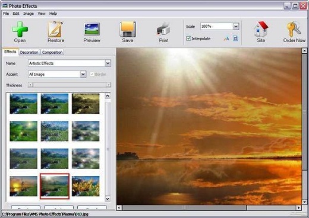
Task: Select the sunset windmill effect thumbnail
Action: (x=23, y=186)
